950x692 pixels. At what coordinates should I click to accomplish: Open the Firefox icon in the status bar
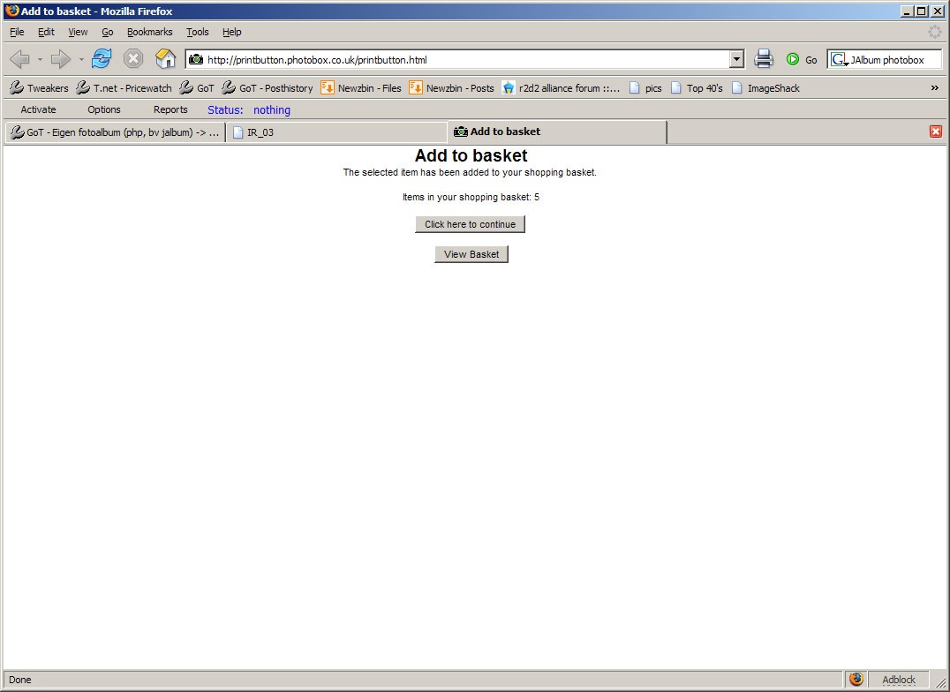pyautogui.click(x=856, y=680)
